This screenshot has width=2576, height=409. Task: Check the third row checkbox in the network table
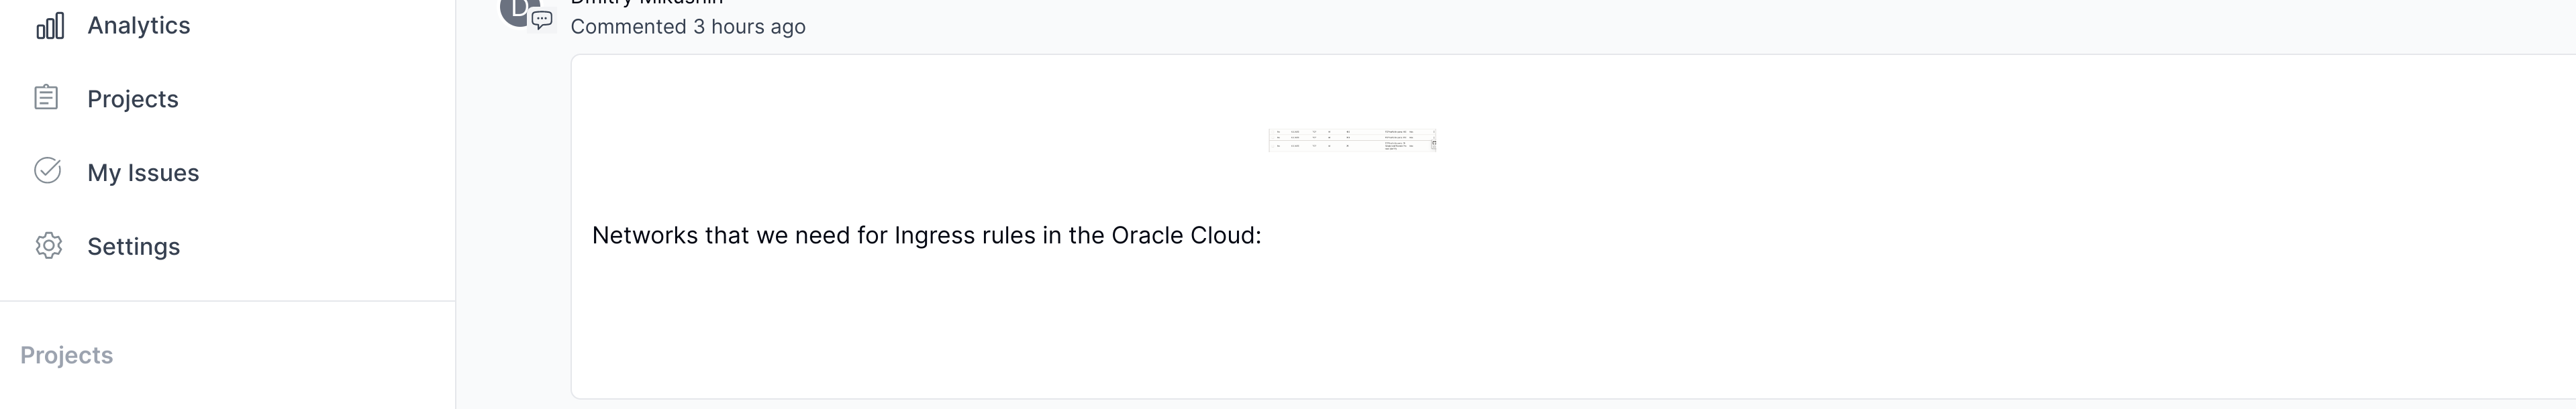[1273, 146]
